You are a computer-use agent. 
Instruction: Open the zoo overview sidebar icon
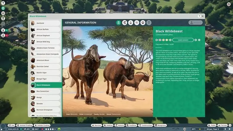tap(3, 13)
